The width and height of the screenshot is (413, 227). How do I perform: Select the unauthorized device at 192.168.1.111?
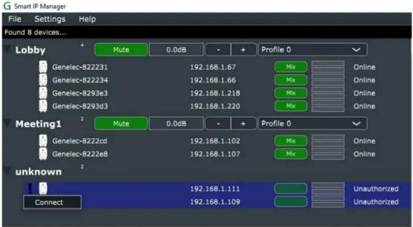pyautogui.click(x=217, y=189)
